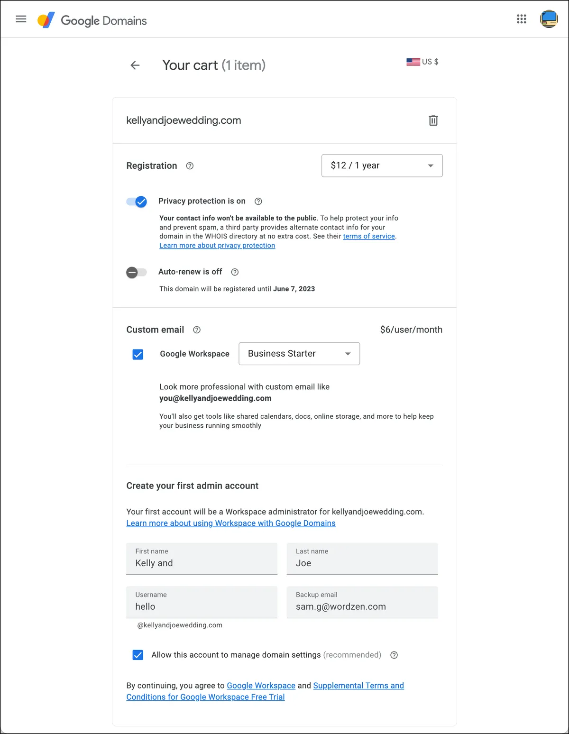This screenshot has width=569, height=734.
Task: Click the Username input field
Action: tap(202, 602)
